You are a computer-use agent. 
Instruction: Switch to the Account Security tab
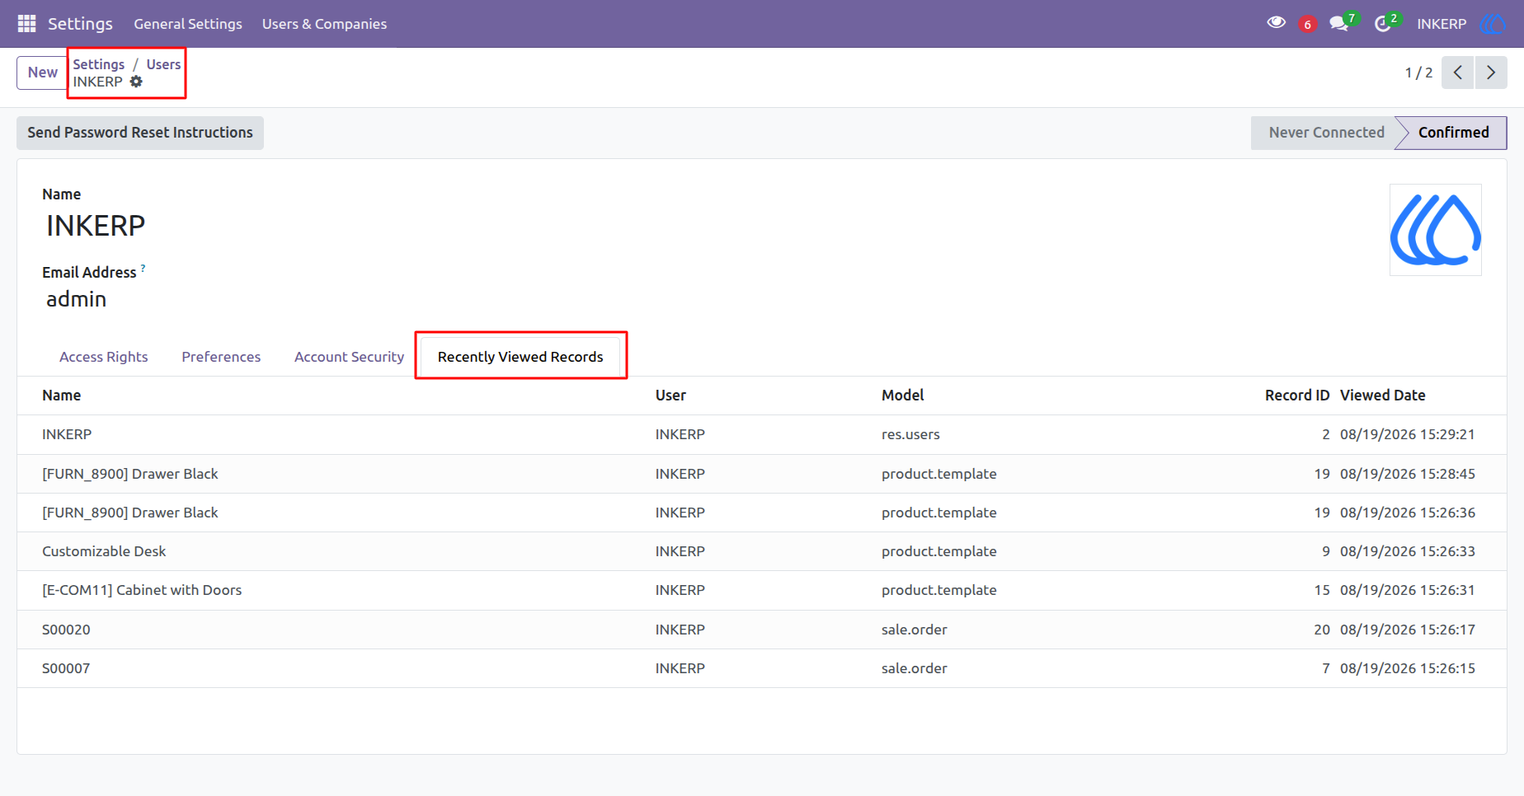(x=349, y=357)
